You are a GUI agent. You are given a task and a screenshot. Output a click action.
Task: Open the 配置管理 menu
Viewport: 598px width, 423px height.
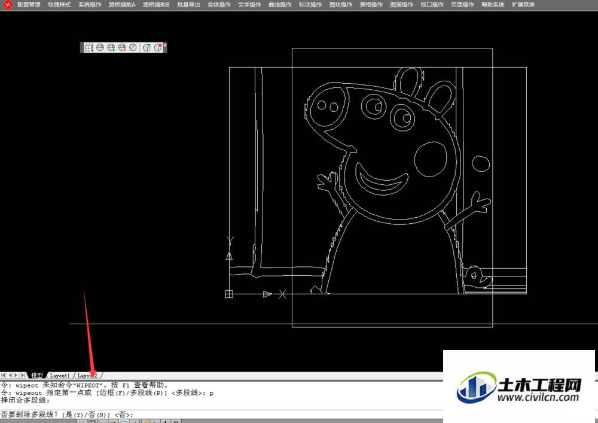coord(29,5)
